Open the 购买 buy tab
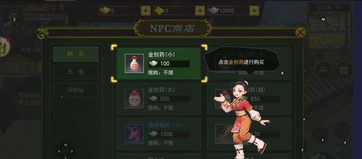The image size is (362, 159). [x=76, y=54]
